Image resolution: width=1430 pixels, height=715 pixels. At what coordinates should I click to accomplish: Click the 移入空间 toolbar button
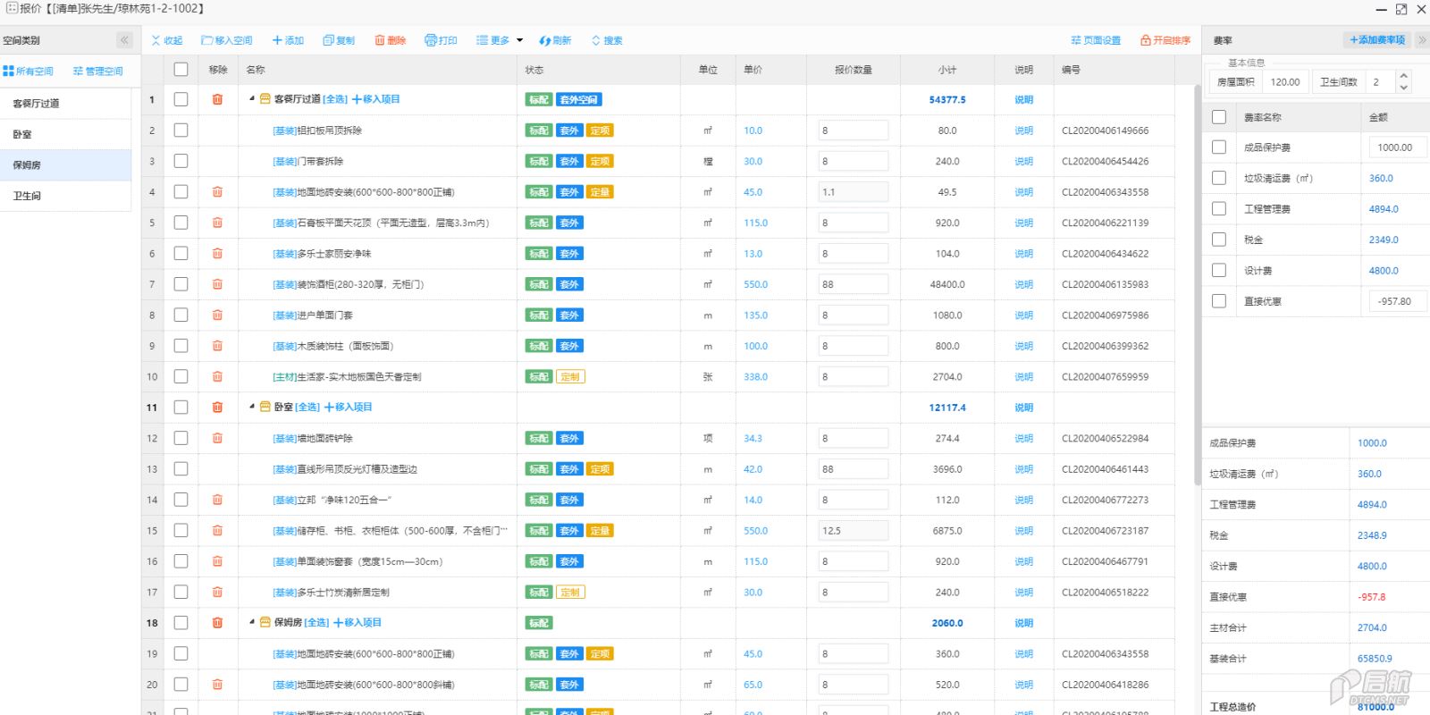[x=227, y=40]
